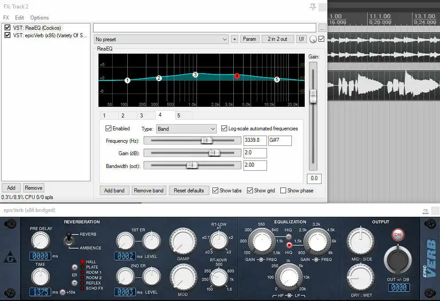Click the low EQ GAIN/FREQ knob
Screen dimensions: 440x301
(262, 241)
